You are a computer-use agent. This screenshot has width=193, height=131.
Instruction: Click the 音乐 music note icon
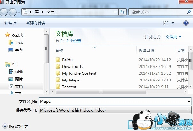tap(11, 93)
